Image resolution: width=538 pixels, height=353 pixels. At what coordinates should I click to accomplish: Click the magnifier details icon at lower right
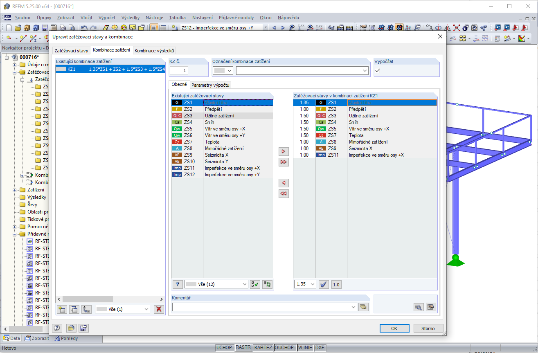click(418, 307)
